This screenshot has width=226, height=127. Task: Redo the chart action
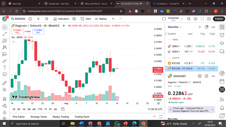point(120,19)
